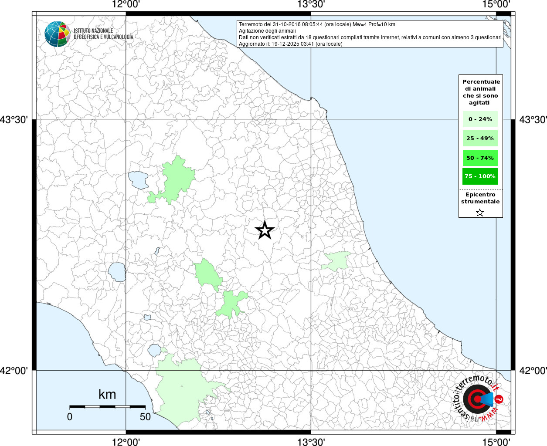Viewport: 547px width, 446px height.
Task: Click the bottom axis label 15°00'
Action: click(496, 442)
